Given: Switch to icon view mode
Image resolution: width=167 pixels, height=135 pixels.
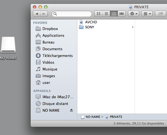Looking at the screenshot, I should coord(98,14).
